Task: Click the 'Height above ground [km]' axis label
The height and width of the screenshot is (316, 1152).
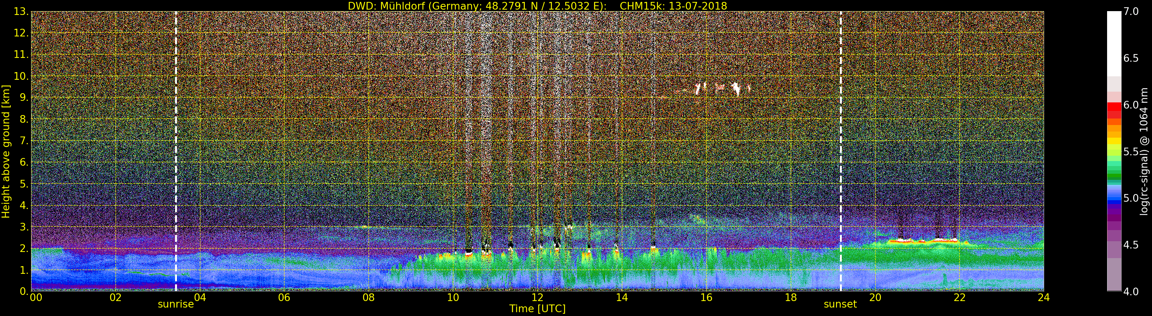Action: (6, 151)
